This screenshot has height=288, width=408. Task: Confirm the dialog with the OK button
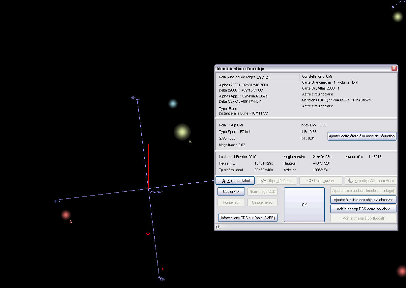point(304,205)
